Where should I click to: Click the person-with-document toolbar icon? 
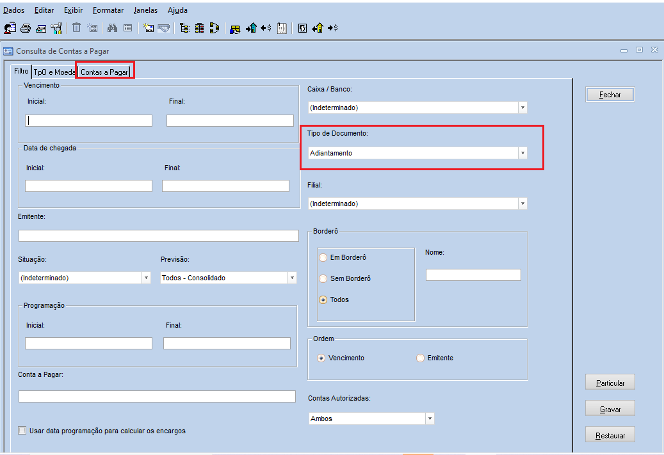pyautogui.click(x=10, y=28)
